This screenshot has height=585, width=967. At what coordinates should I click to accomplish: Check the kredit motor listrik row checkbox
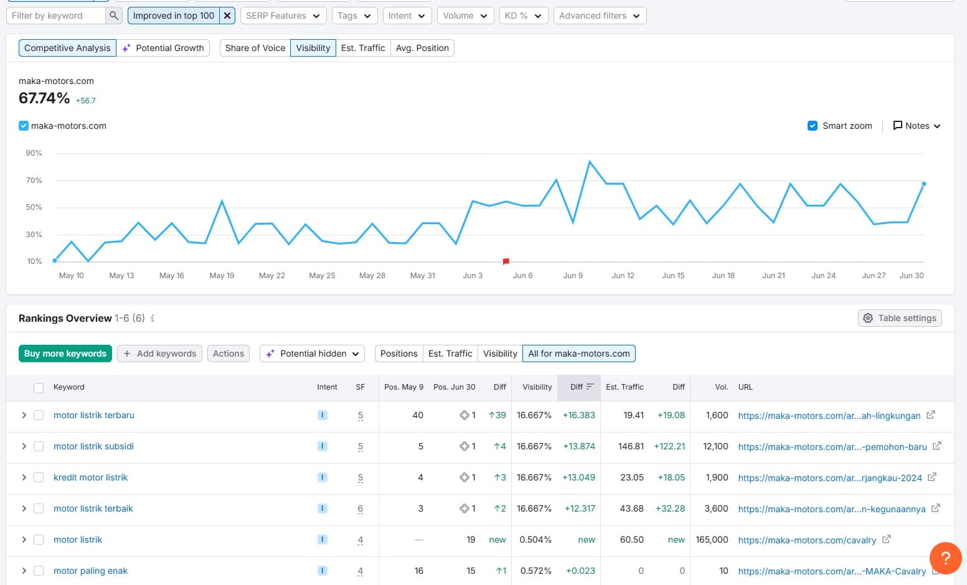point(39,477)
